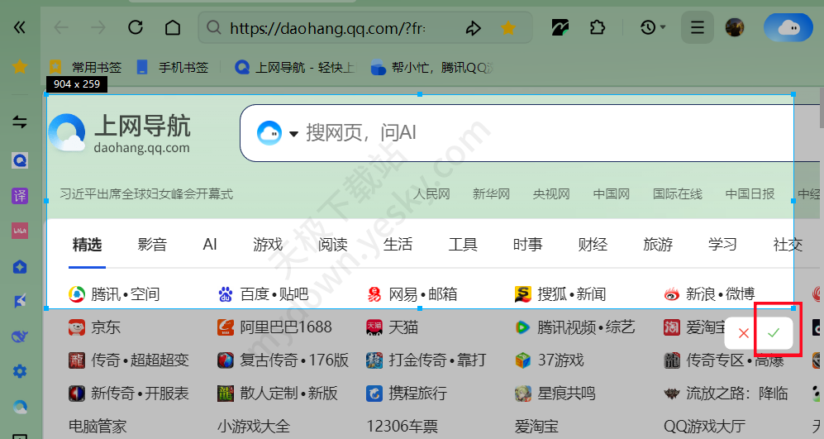
Task: Open the 央视网 link
Action: [x=551, y=194]
